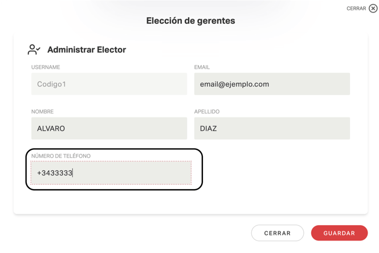The width and height of the screenshot is (379, 253).
Task: Click the DIAZ surname text
Action: 209,129
